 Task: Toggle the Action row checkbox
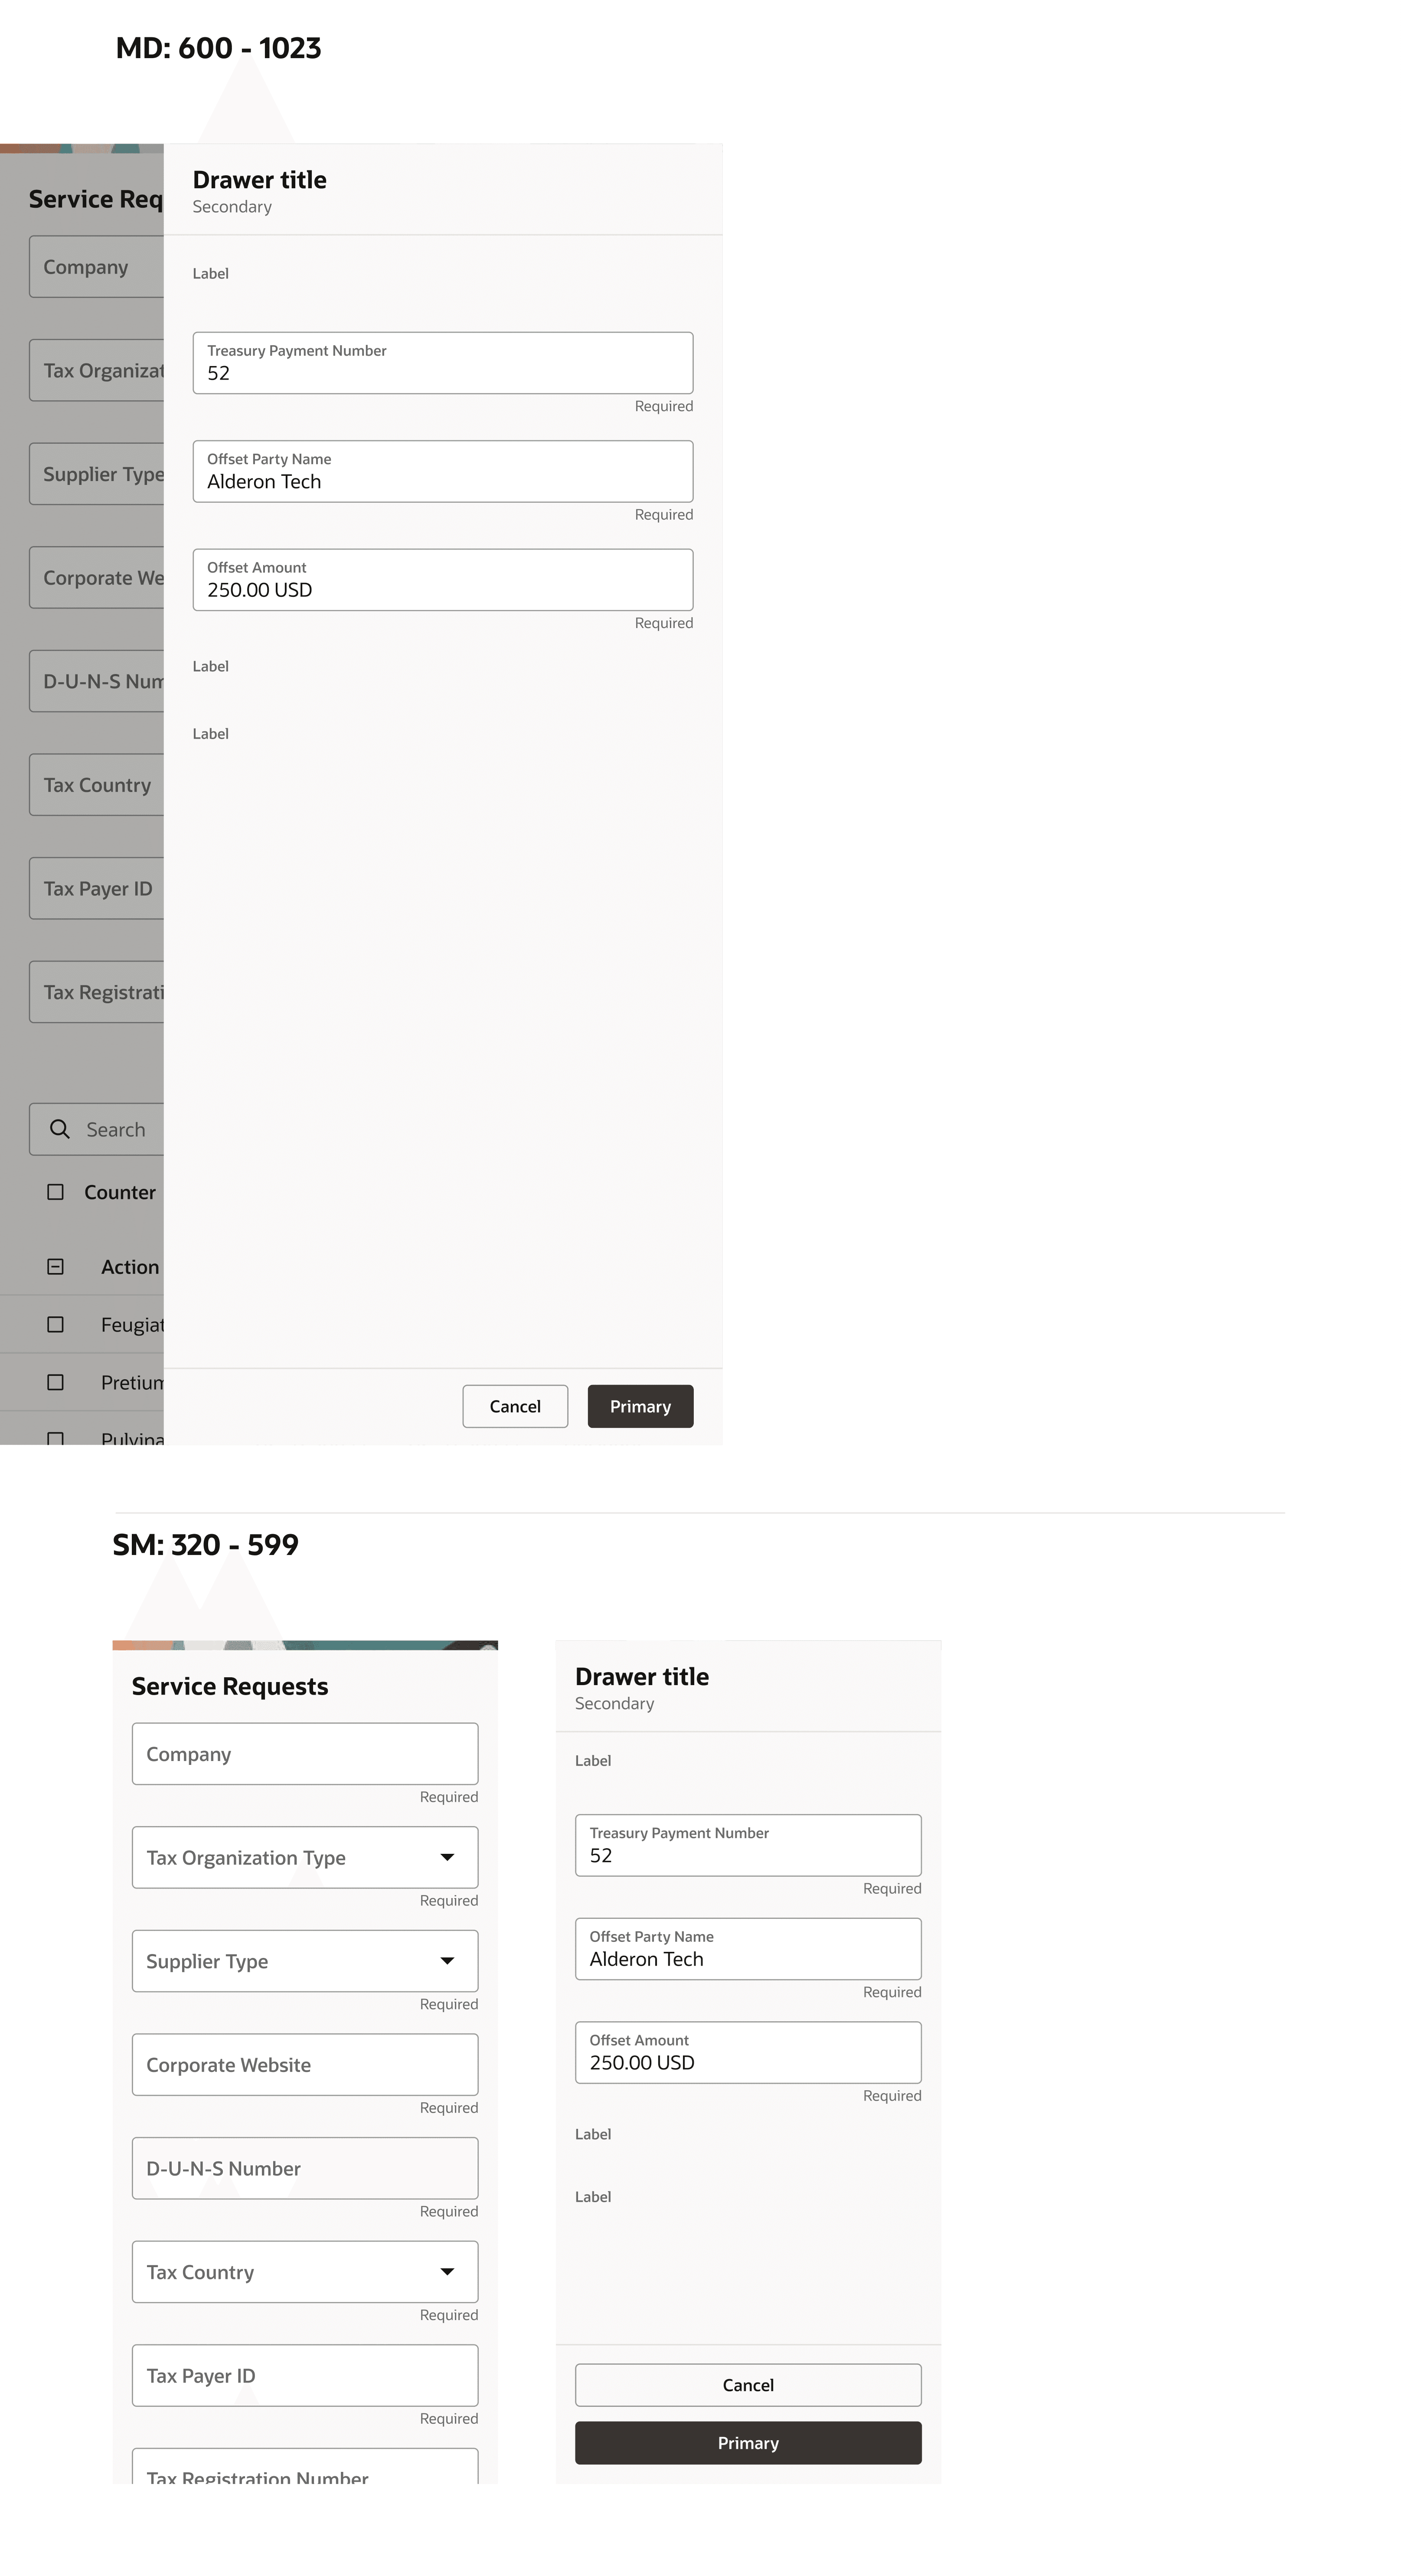(x=56, y=1267)
